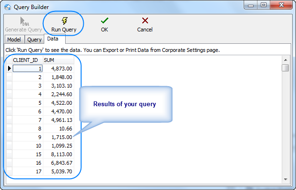The image size is (296, 190).
Task: Select the SUM cell 10.66
Action: [x=59, y=129]
